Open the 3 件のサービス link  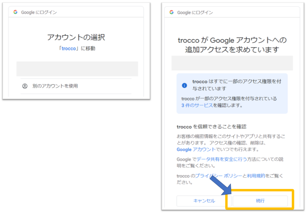pyautogui.click(x=197, y=105)
